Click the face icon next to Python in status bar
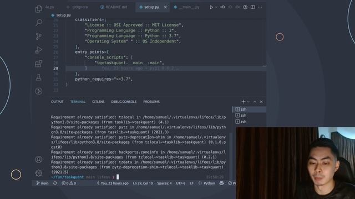This screenshot has width=355, height=199. click(221, 183)
